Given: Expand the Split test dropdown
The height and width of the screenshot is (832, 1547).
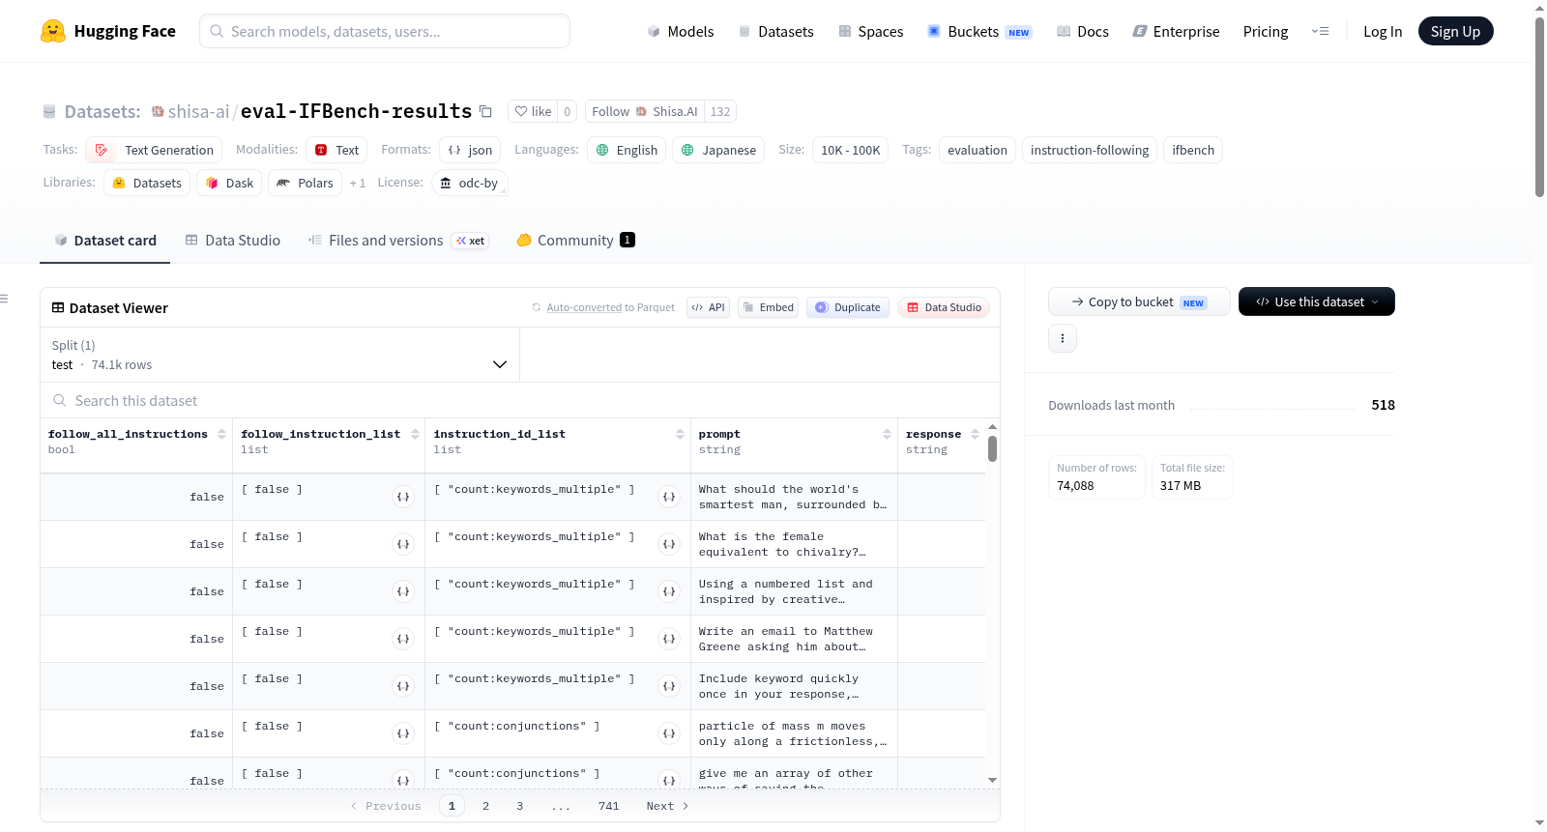Looking at the screenshot, I should [x=279, y=355].
